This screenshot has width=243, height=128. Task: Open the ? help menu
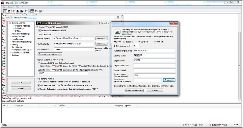tap(22, 7)
